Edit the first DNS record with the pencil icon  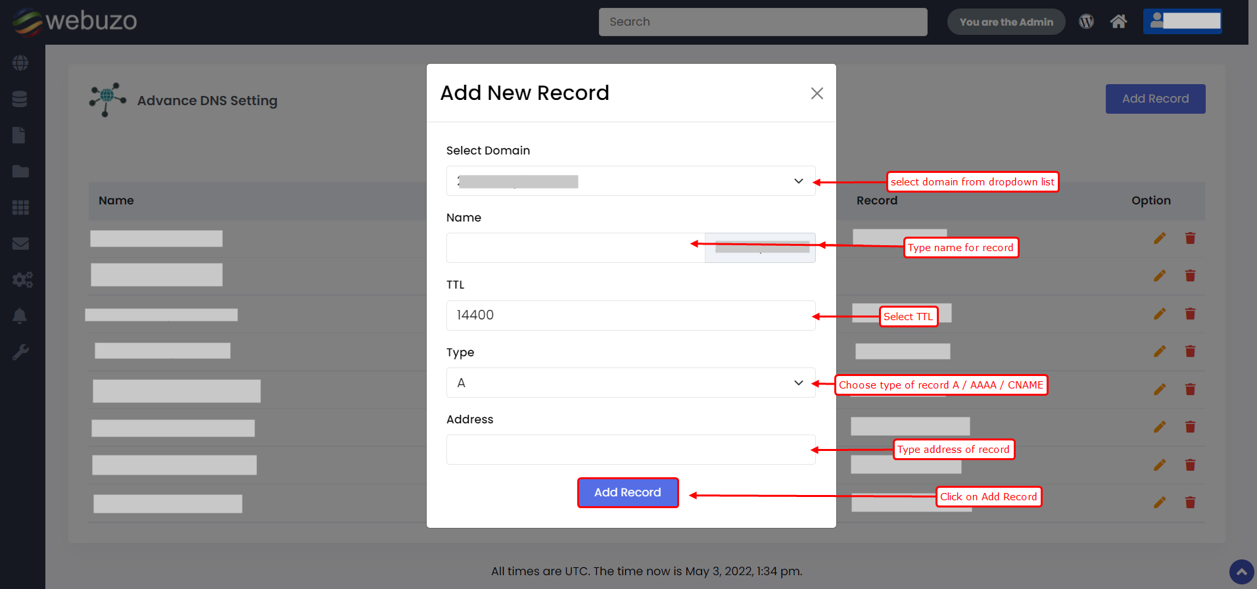[1160, 238]
